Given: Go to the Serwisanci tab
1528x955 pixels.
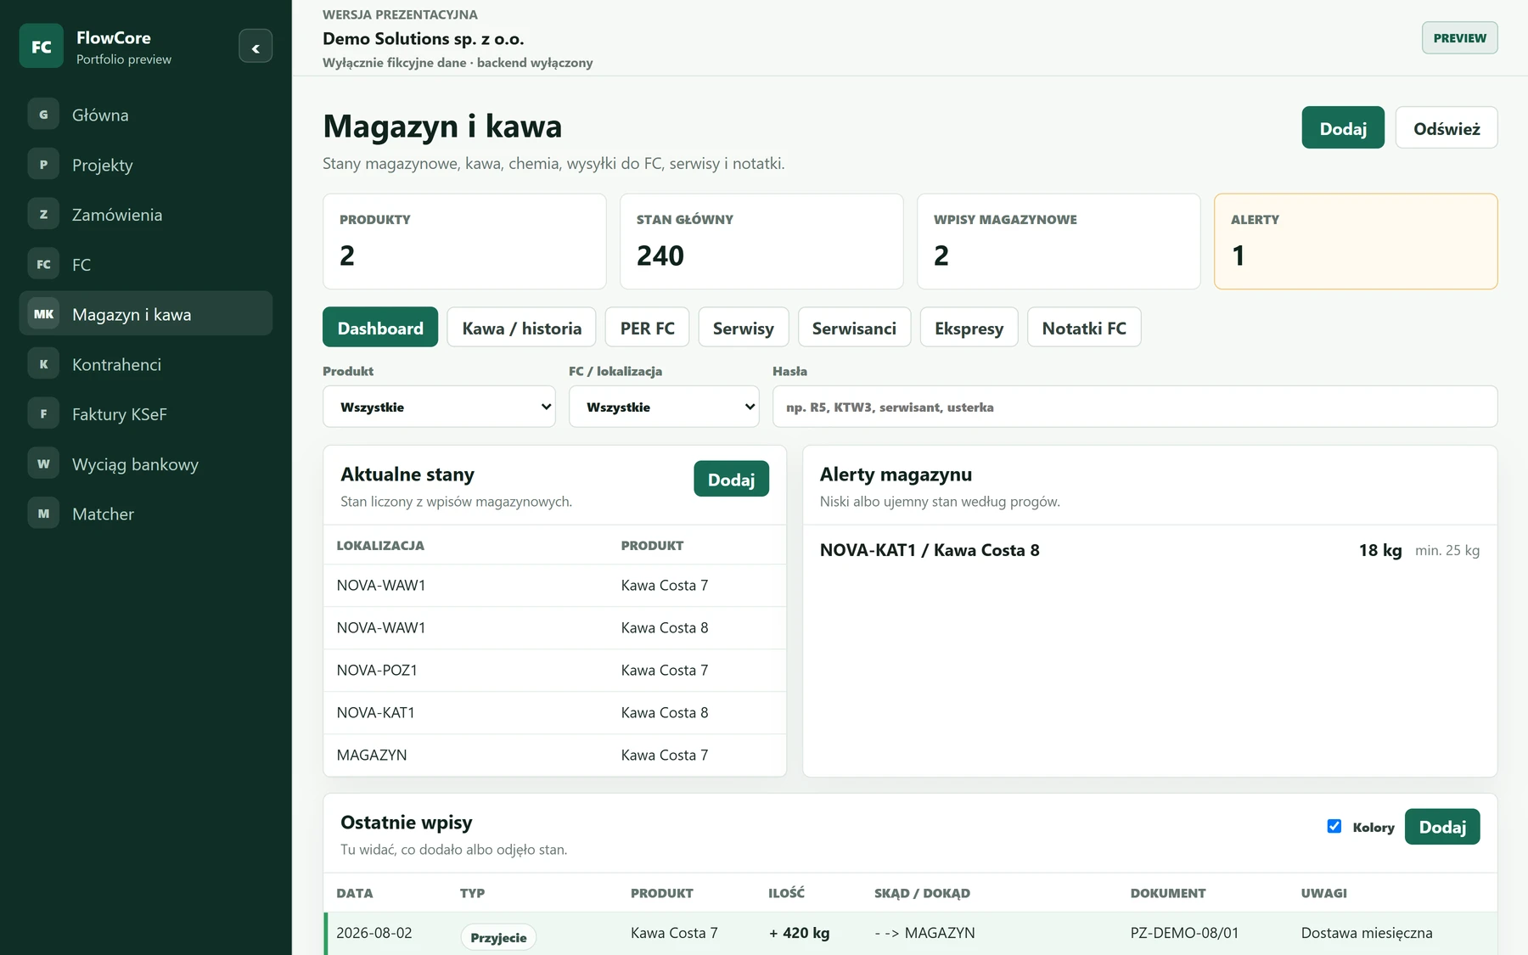Looking at the screenshot, I should (854, 328).
